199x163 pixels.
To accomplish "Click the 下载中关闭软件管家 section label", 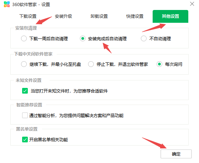I will pyautogui.click(x=33, y=54).
